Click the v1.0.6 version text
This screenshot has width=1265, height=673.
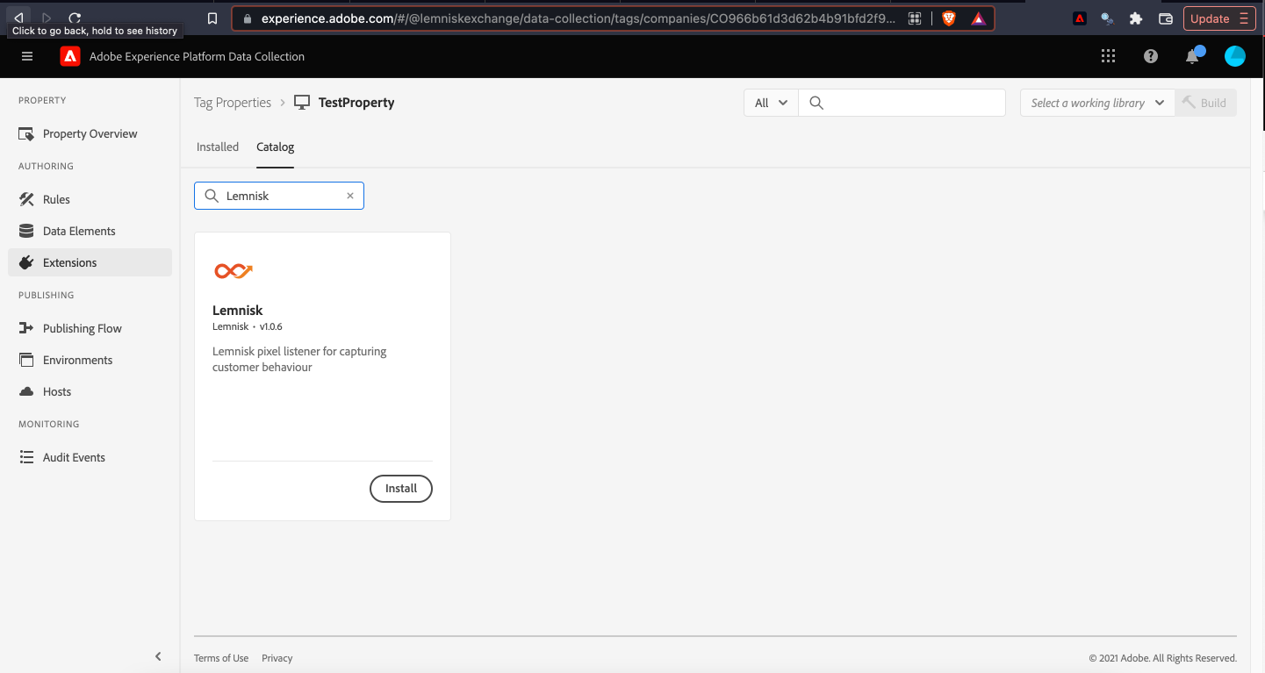(x=270, y=326)
